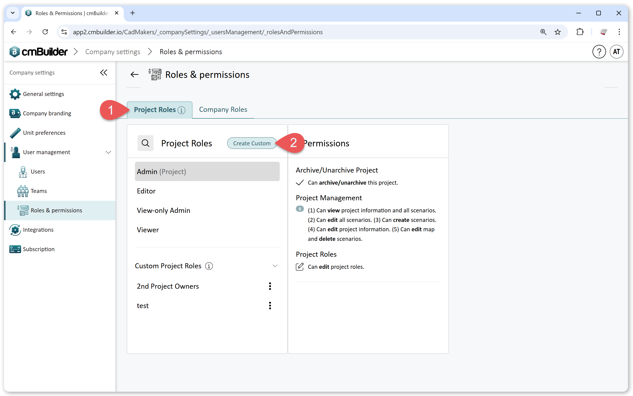Click the cmBuilder logo
The image size is (633, 396).
point(38,52)
